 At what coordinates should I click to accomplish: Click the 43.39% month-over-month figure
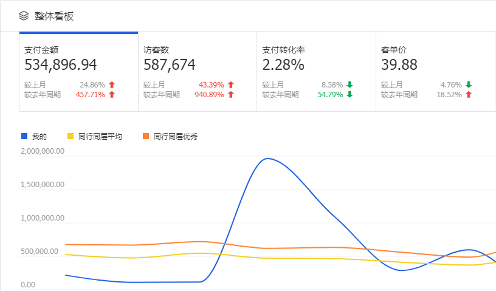[211, 85]
